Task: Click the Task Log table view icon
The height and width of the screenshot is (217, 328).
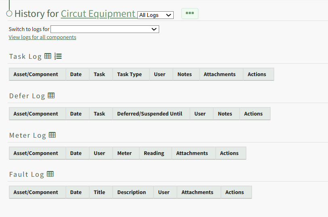Action: [x=48, y=56]
